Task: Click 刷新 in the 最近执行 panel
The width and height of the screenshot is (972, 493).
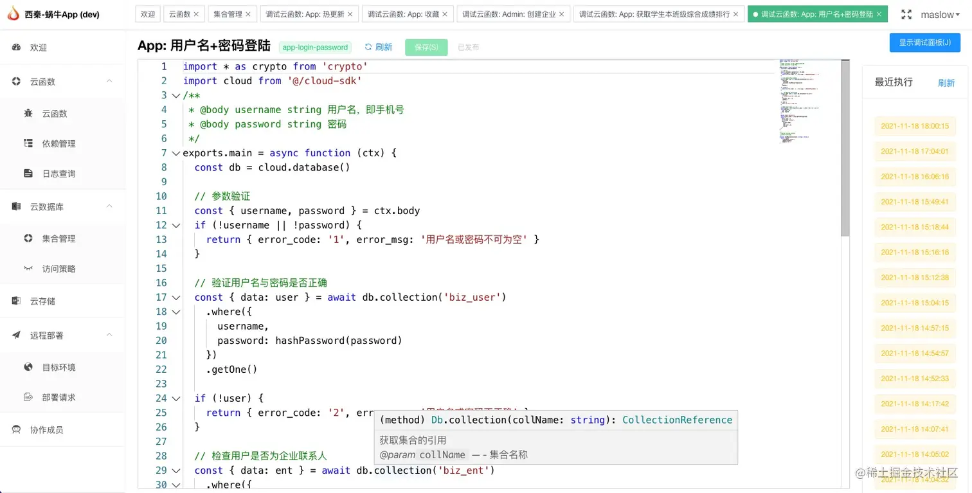Action: [x=946, y=82]
